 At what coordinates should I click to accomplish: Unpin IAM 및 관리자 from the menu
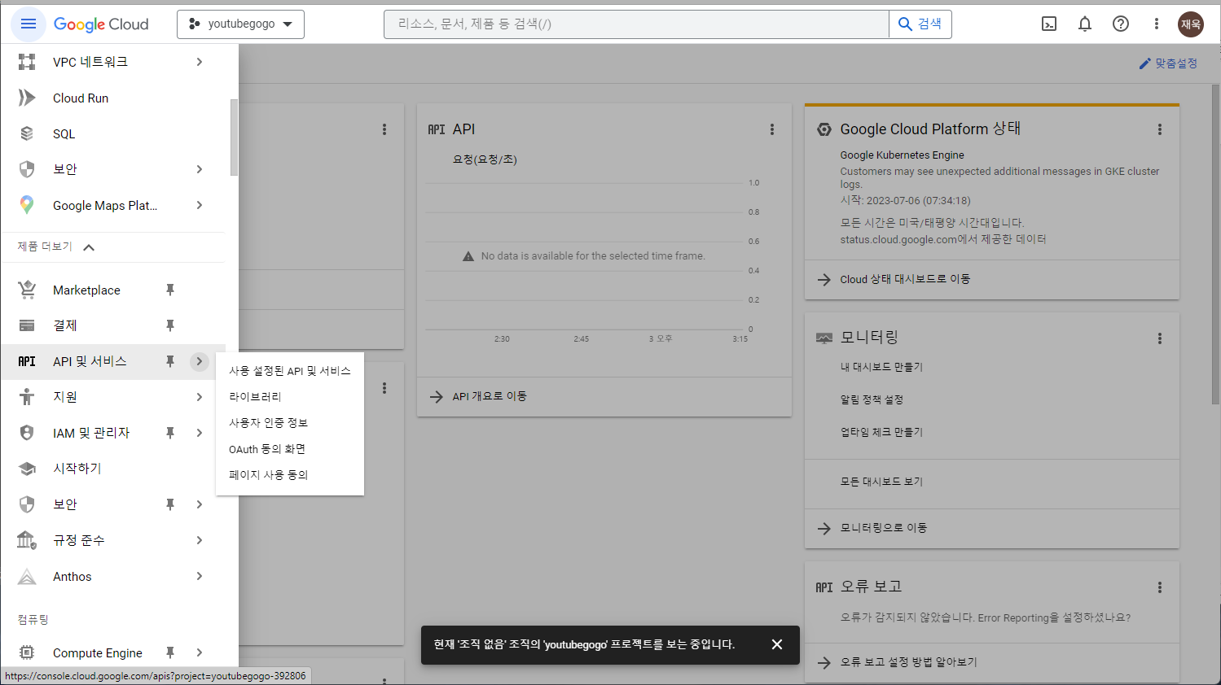click(170, 433)
